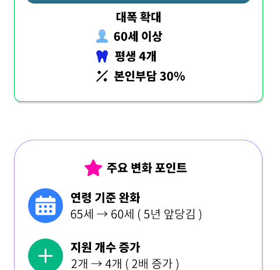The image size is (280, 270).
Task: Click the 지원 개수 증가 title
Action: [105, 247]
